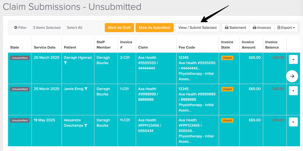Expand row actions for invoice 2-C01
The height and width of the screenshot is (151, 303).
coord(293,60)
